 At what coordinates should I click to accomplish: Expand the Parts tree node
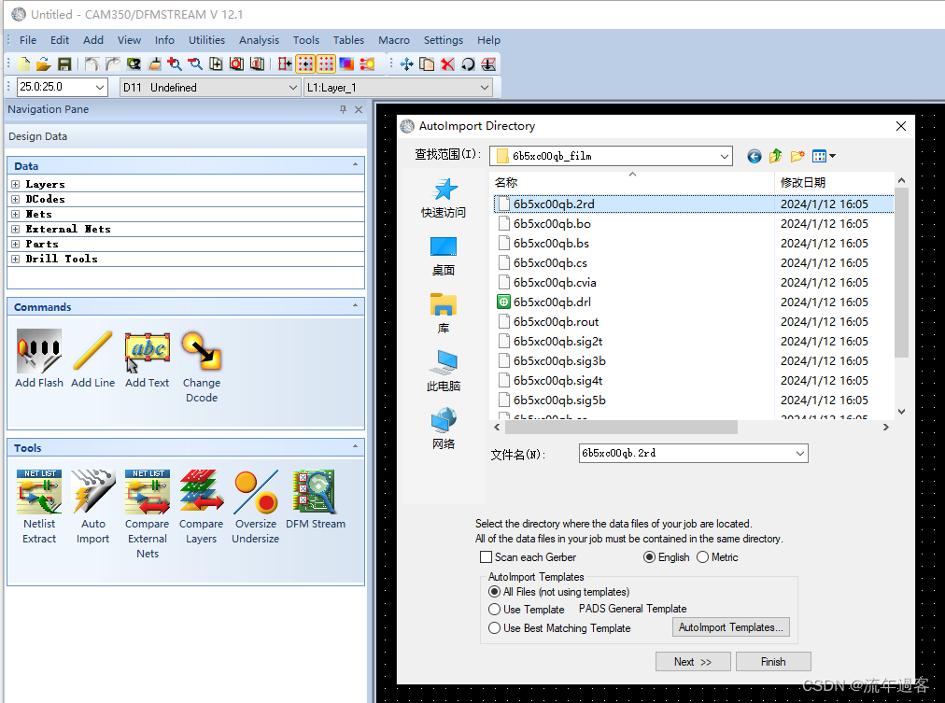(16, 244)
